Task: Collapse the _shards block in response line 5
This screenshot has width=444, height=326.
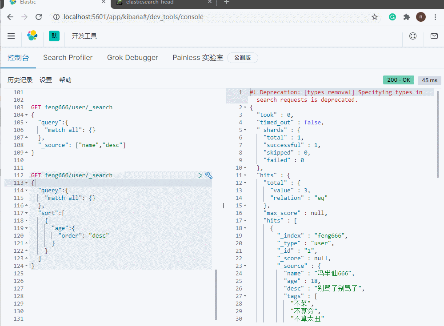Action: [x=245, y=130]
